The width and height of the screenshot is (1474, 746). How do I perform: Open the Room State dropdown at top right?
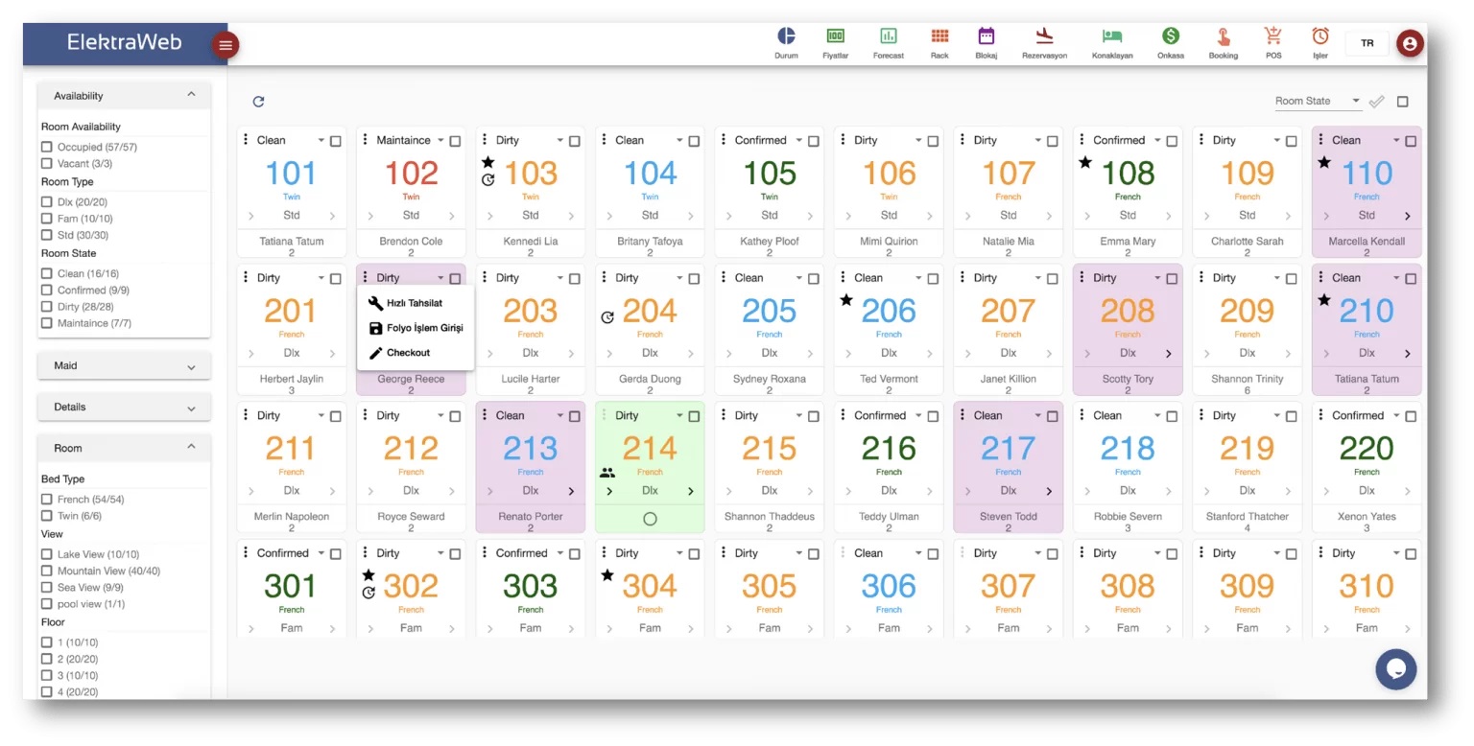coord(1317,102)
